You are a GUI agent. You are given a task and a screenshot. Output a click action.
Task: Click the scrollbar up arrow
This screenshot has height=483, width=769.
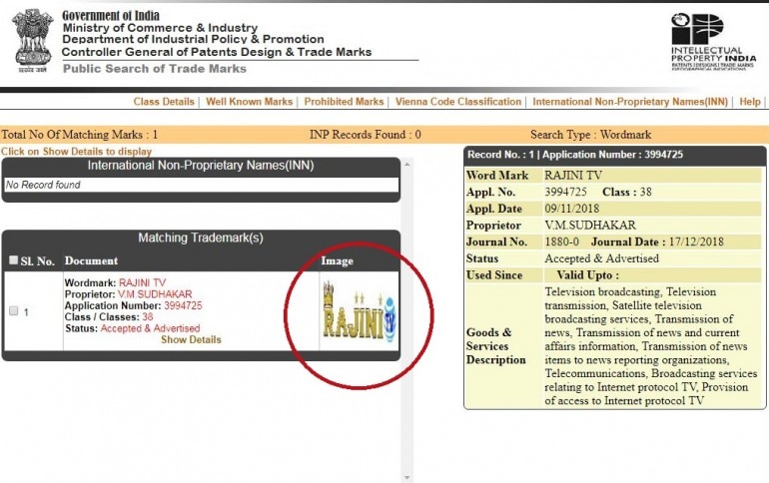click(x=406, y=164)
